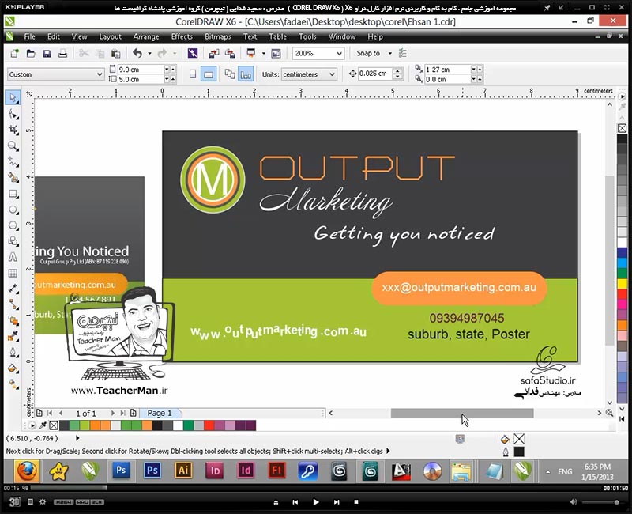Viewport: 632px width, 514px height.
Task: Select the Text tool
Action: point(13,258)
